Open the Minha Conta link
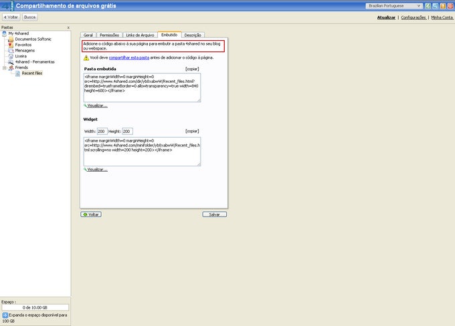Viewport: 455px width, 326px height. click(442, 17)
